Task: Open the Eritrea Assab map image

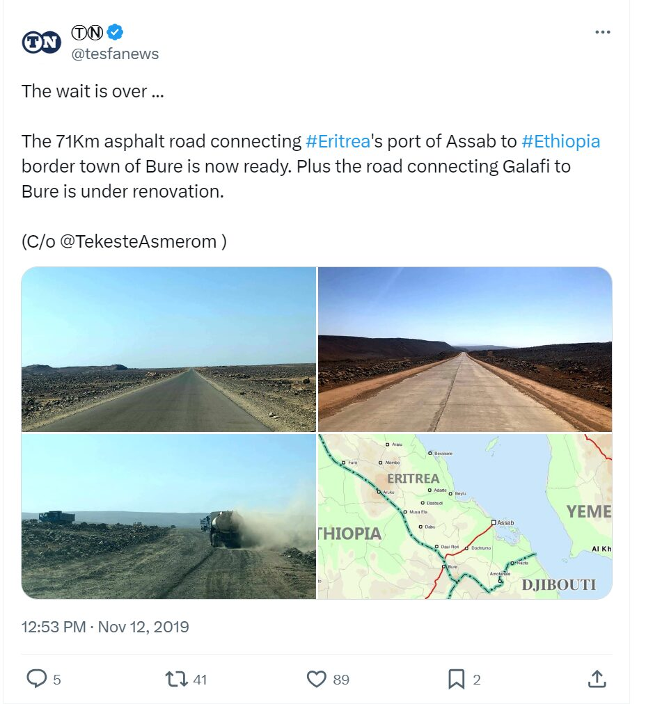Action: pos(465,516)
